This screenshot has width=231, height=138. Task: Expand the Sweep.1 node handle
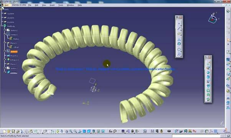coord(5,34)
